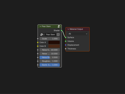Open the All target dropdown in Material Output
This screenshot has width=125, height=94.
pos(78,34)
